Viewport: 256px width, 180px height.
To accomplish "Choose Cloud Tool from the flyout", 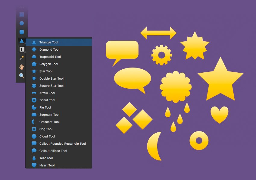I will (x=59, y=136).
